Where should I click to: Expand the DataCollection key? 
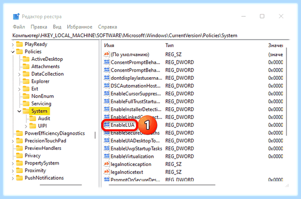(19, 74)
